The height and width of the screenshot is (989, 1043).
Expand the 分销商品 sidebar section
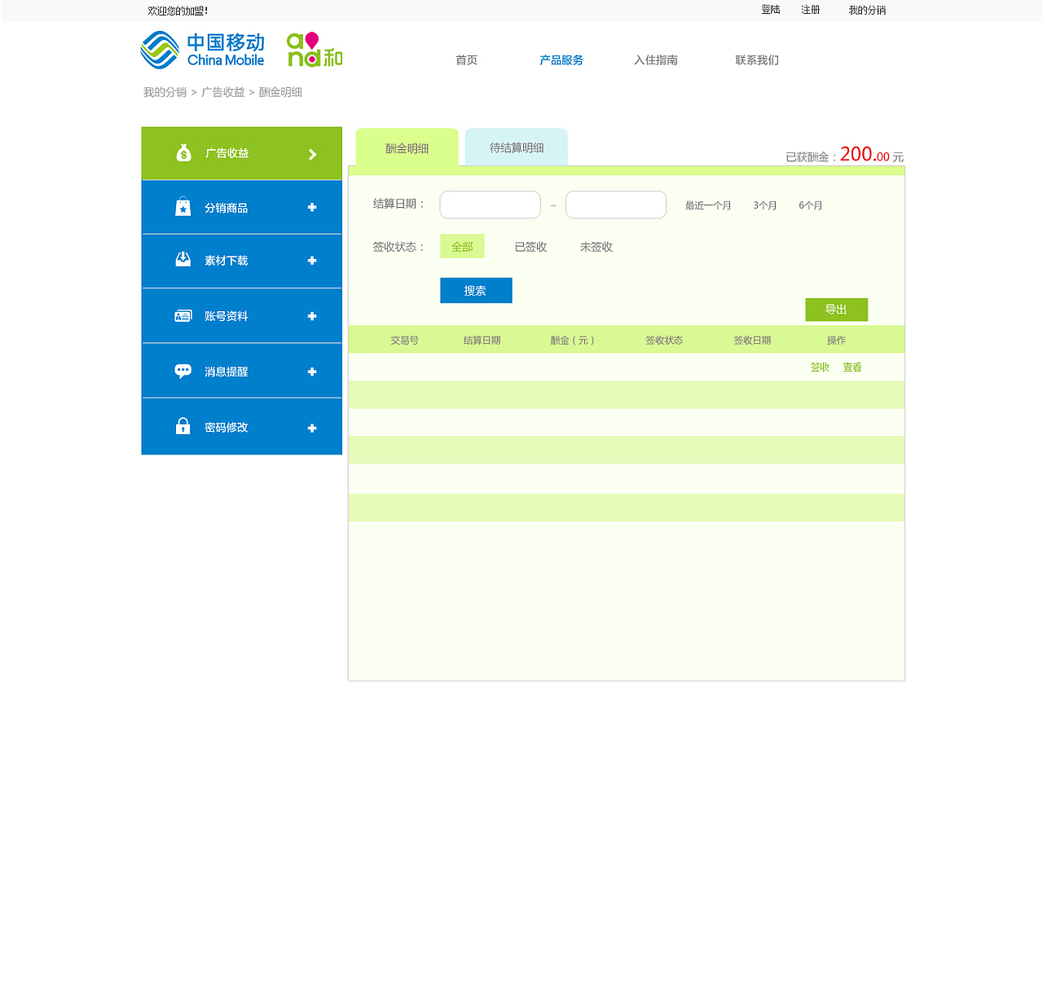click(x=312, y=207)
